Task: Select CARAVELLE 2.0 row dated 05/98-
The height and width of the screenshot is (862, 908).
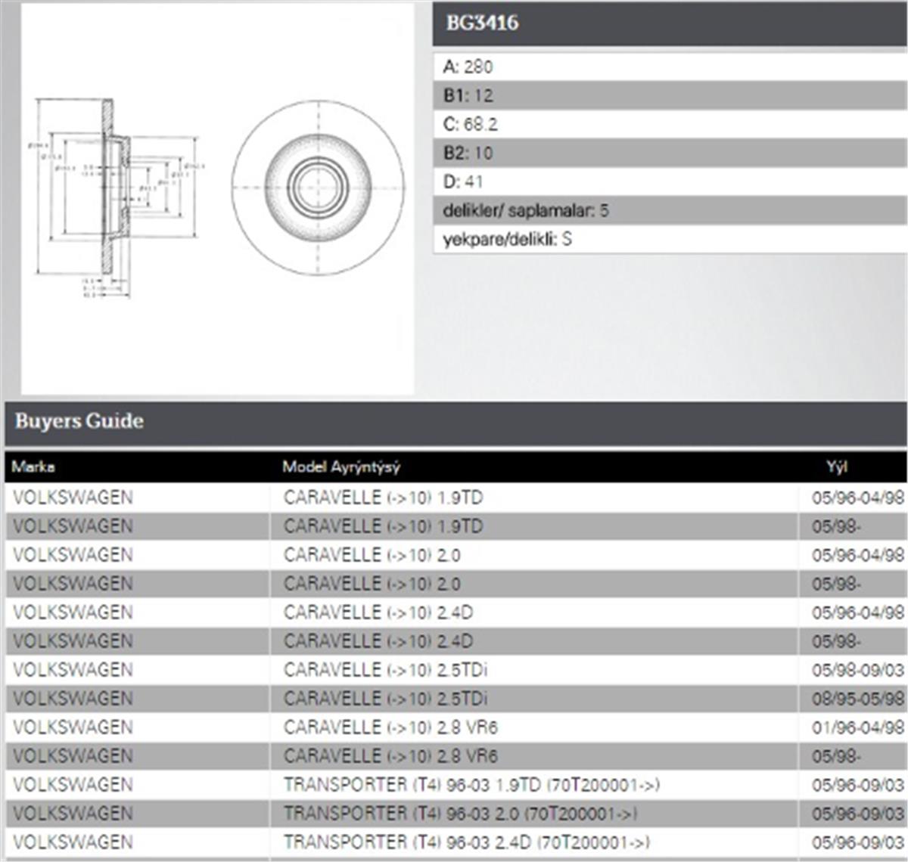Action: [456, 584]
